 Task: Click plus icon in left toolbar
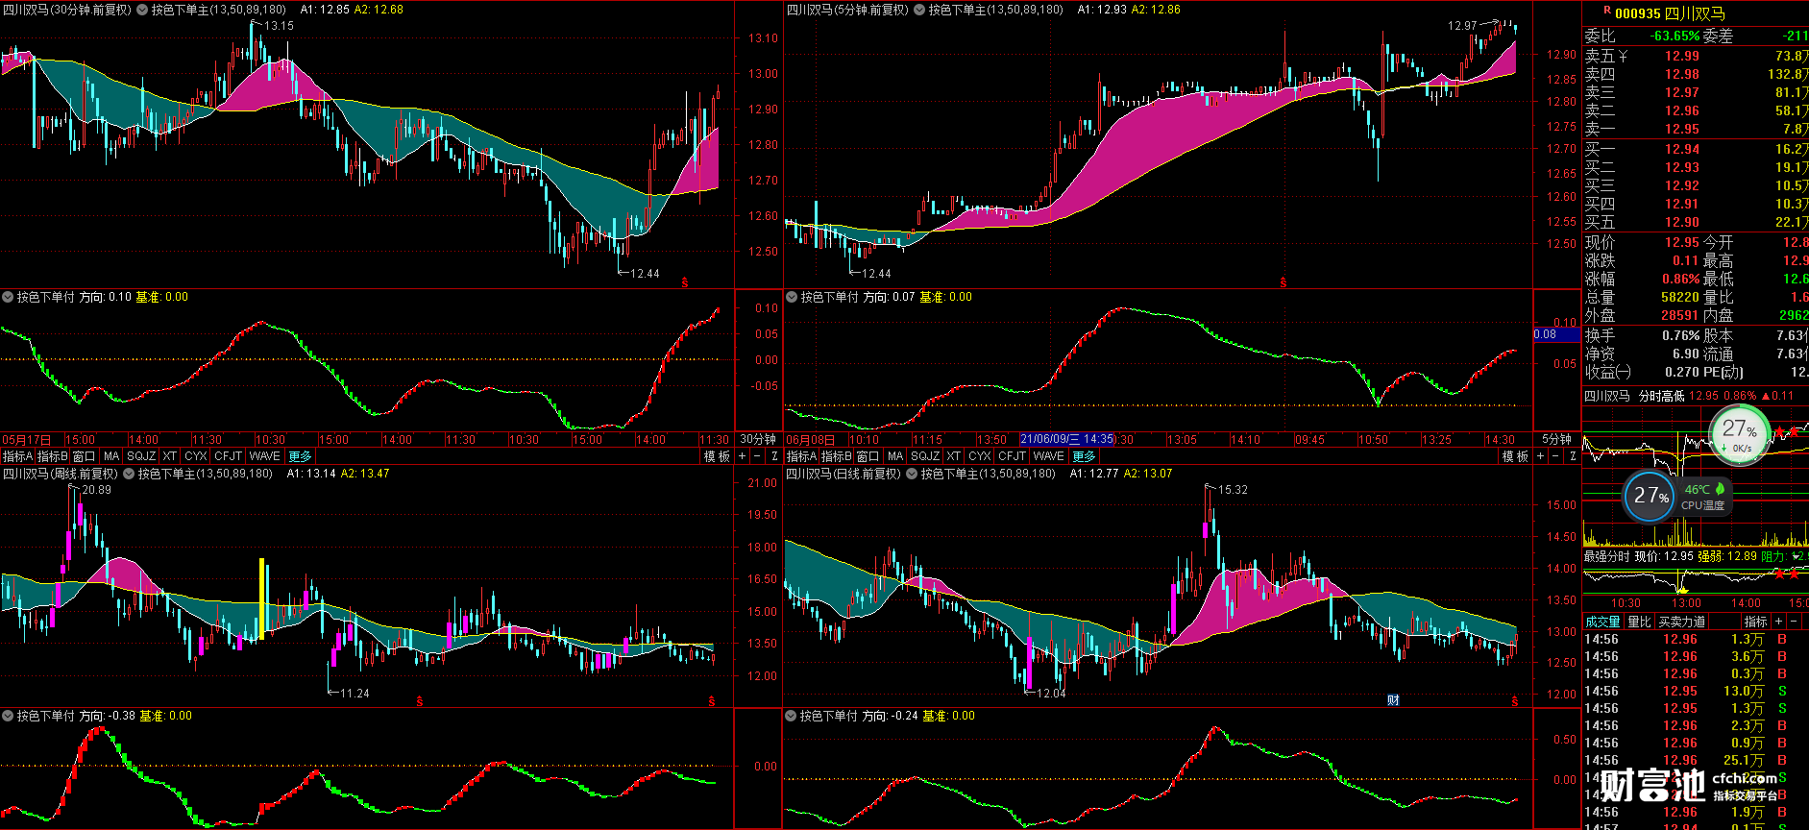tap(742, 456)
